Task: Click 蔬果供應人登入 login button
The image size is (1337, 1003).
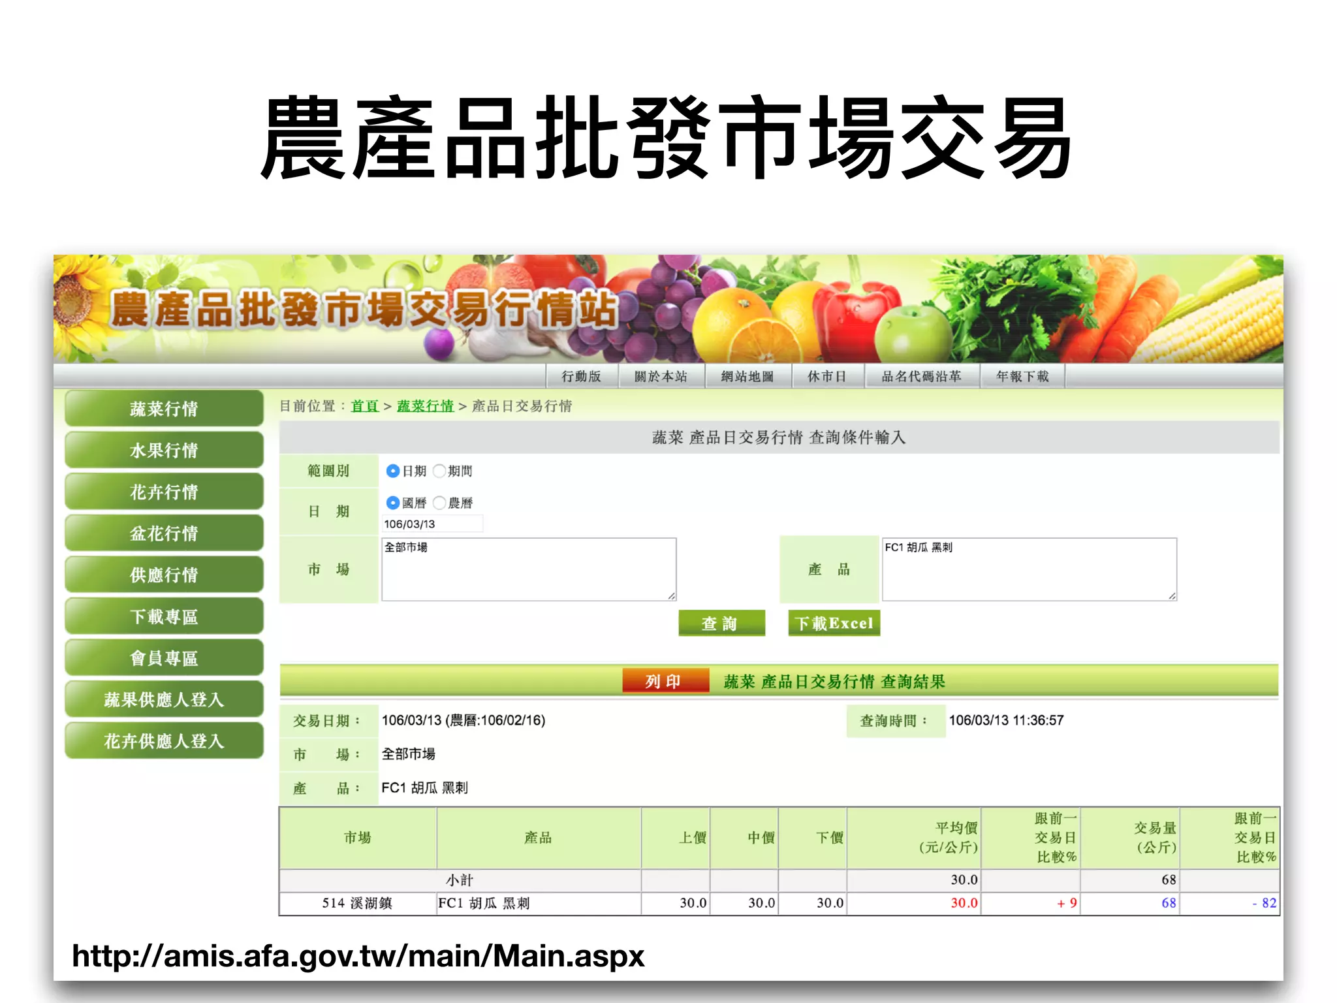Action: pyautogui.click(x=164, y=700)
